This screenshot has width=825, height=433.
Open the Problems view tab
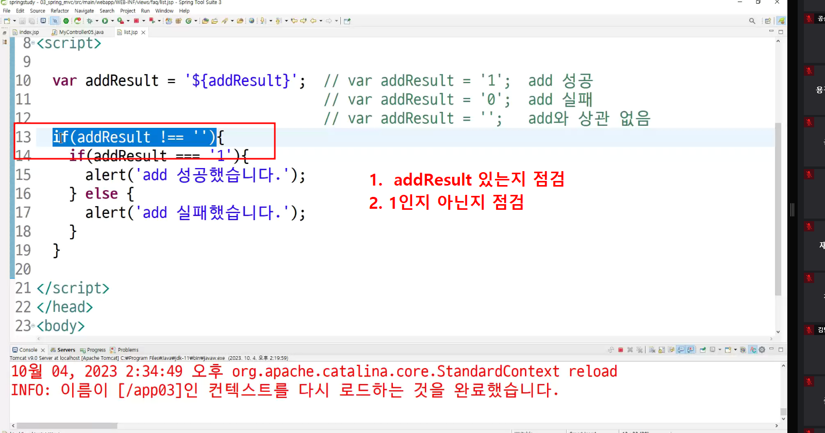124,350
